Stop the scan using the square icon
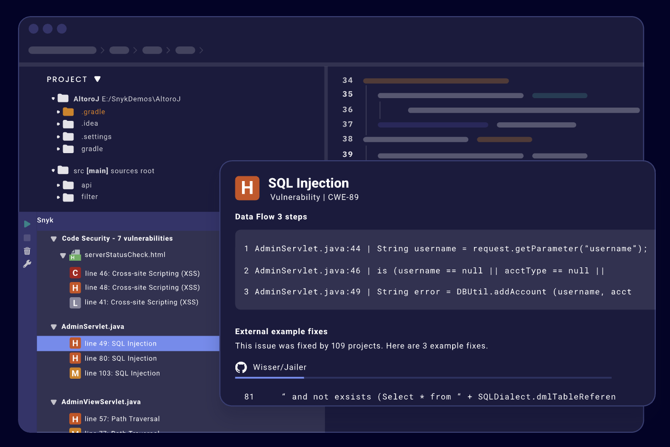 (27, 237)
